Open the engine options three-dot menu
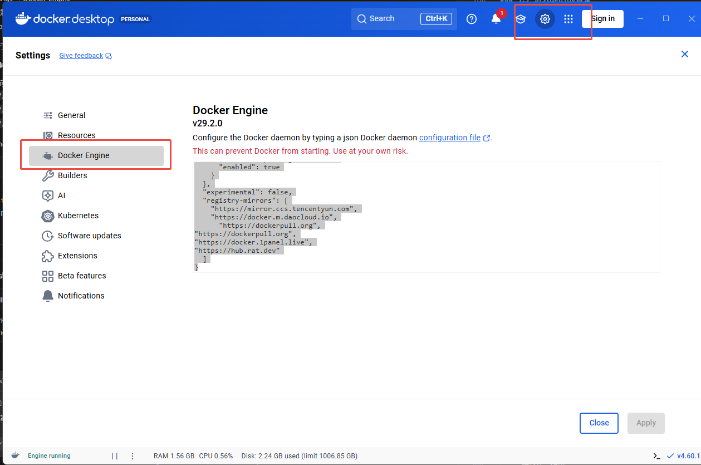The height and width of the screenshot is (465, 701). pyautogui.click(x=133, y=456)
